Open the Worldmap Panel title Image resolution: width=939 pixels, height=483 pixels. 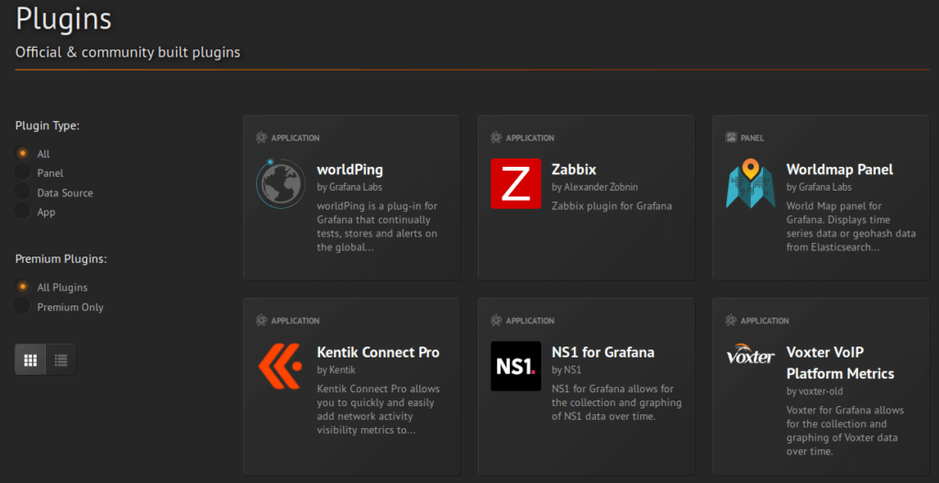(840, 170)
